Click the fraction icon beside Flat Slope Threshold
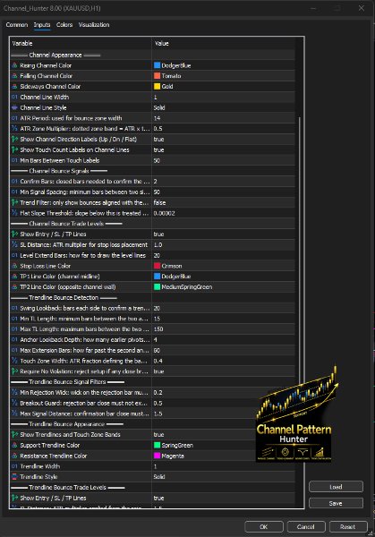The height and width of the screenshot is (537, 375). click(x=14, y=213)
